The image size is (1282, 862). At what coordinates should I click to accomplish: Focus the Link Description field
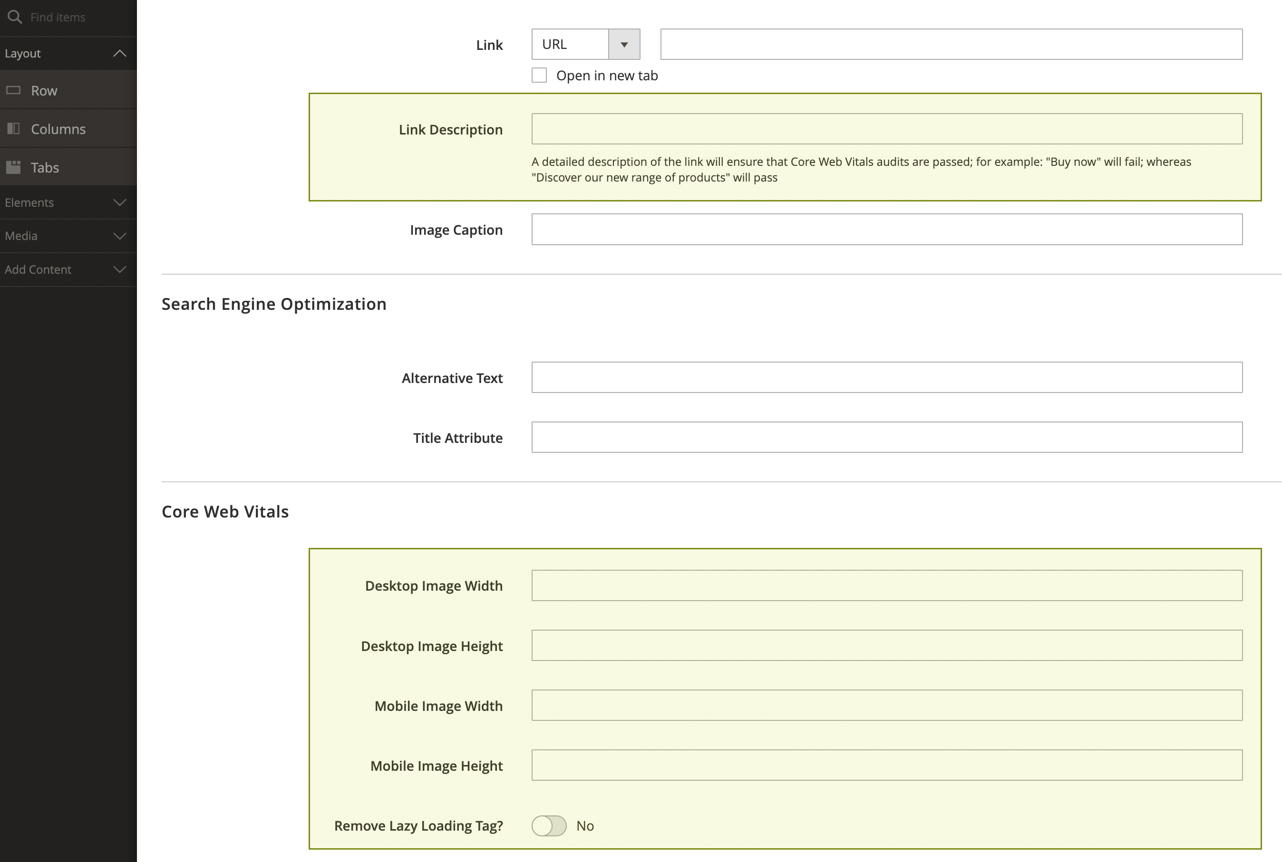coord(886,129)
